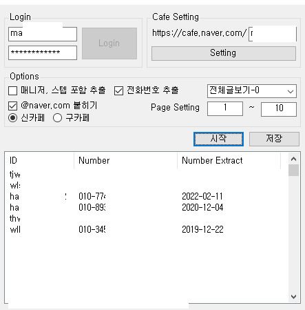305x310 pixels.
Task: Click the start page field showing 1
Action: [x=225, y=109]
